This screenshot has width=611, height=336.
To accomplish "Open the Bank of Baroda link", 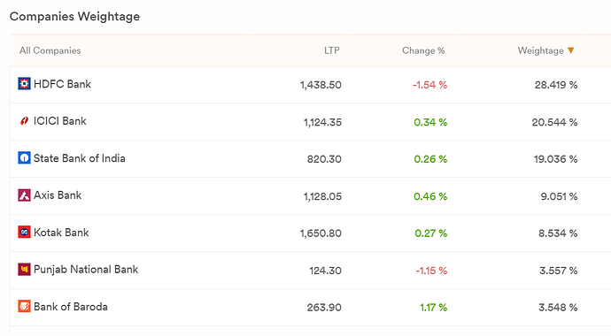I will [x=71, y=307].
